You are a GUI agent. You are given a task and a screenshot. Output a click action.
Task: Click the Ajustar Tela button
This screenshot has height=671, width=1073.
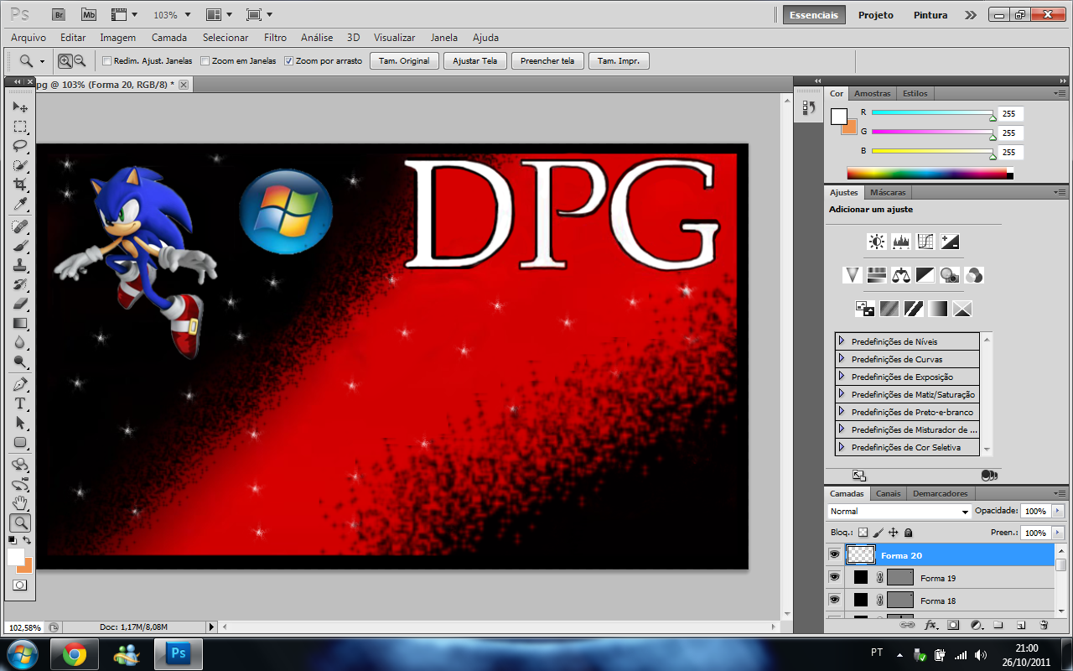(x=475, y=61)
